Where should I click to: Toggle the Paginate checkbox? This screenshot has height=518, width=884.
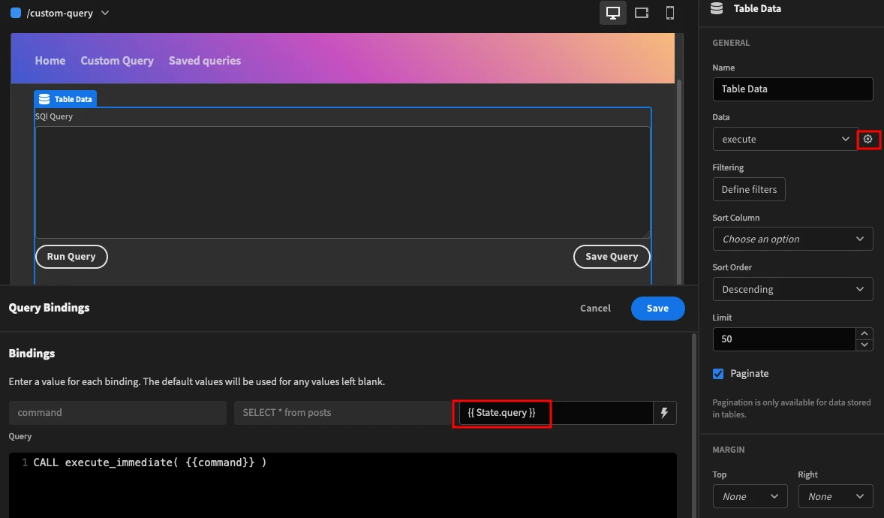(x=718, y=374)
